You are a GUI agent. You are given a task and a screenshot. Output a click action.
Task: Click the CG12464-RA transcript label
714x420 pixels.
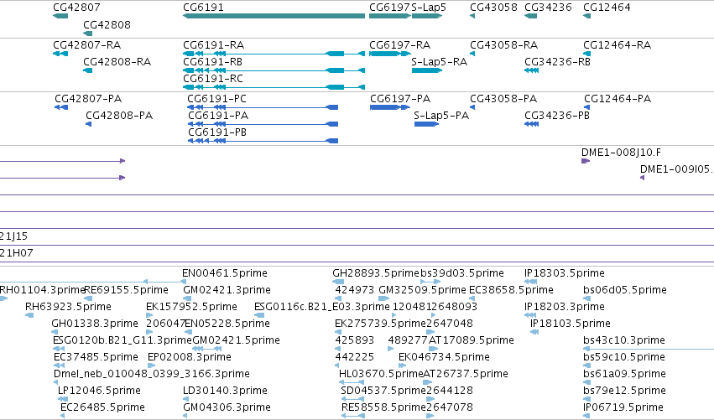[618, 45]
